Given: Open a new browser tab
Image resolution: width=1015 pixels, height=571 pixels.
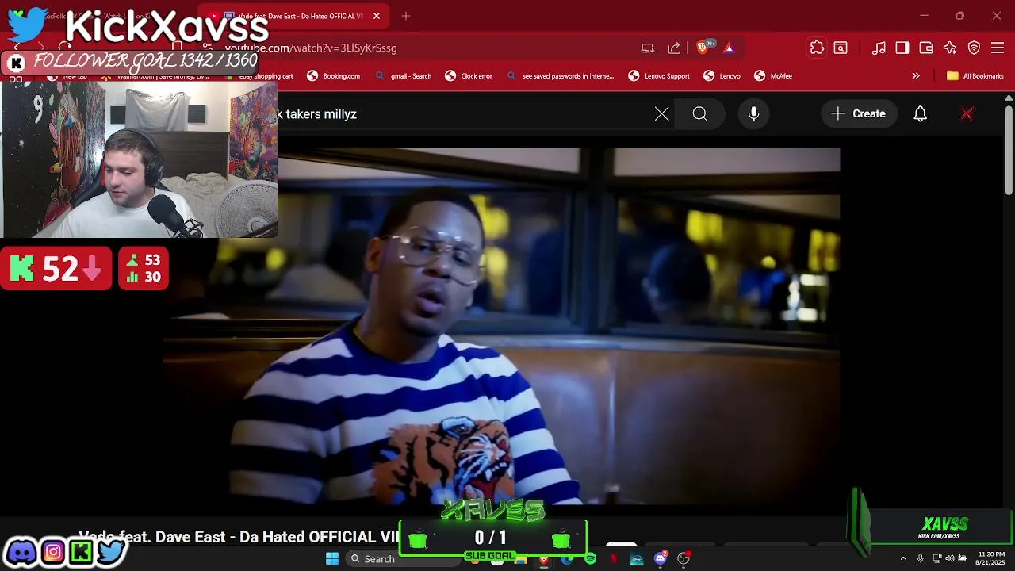Looking at the screenshot, I should click(406, 16).
